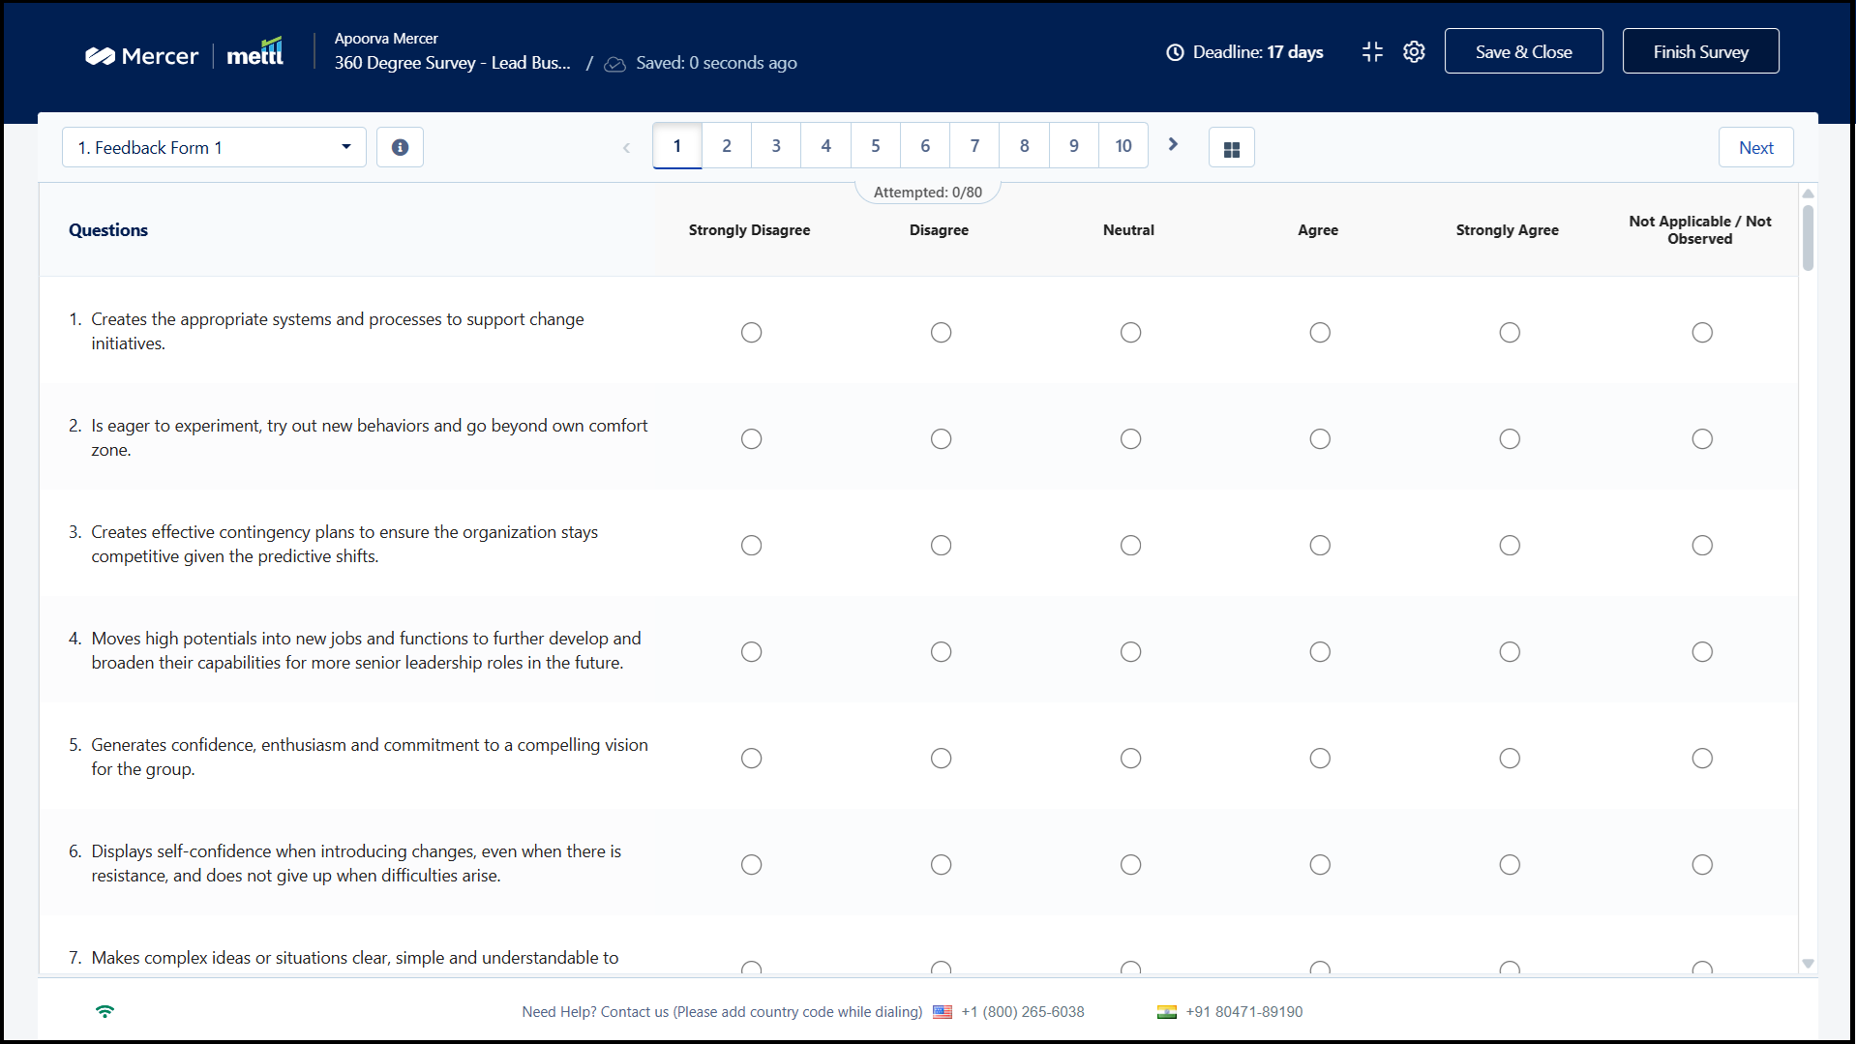1856x1044 pixels.
Task: Click the next pages chevron arrow
Action: [x=1173, y=145]
